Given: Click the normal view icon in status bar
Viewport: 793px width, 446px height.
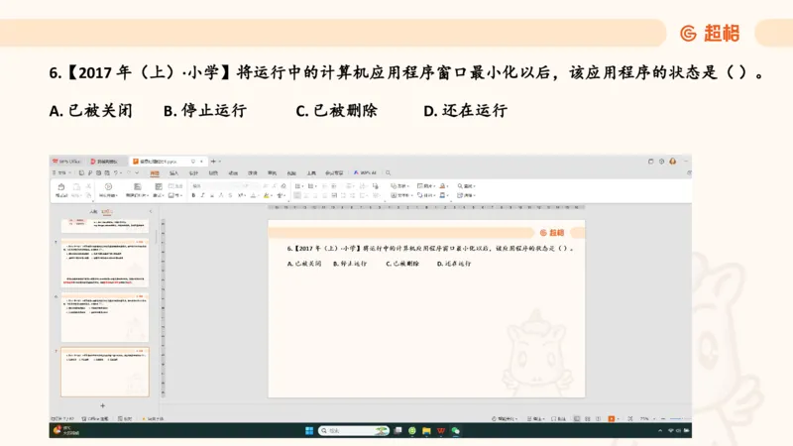Looking at the screenshot, I should point(577,418).
